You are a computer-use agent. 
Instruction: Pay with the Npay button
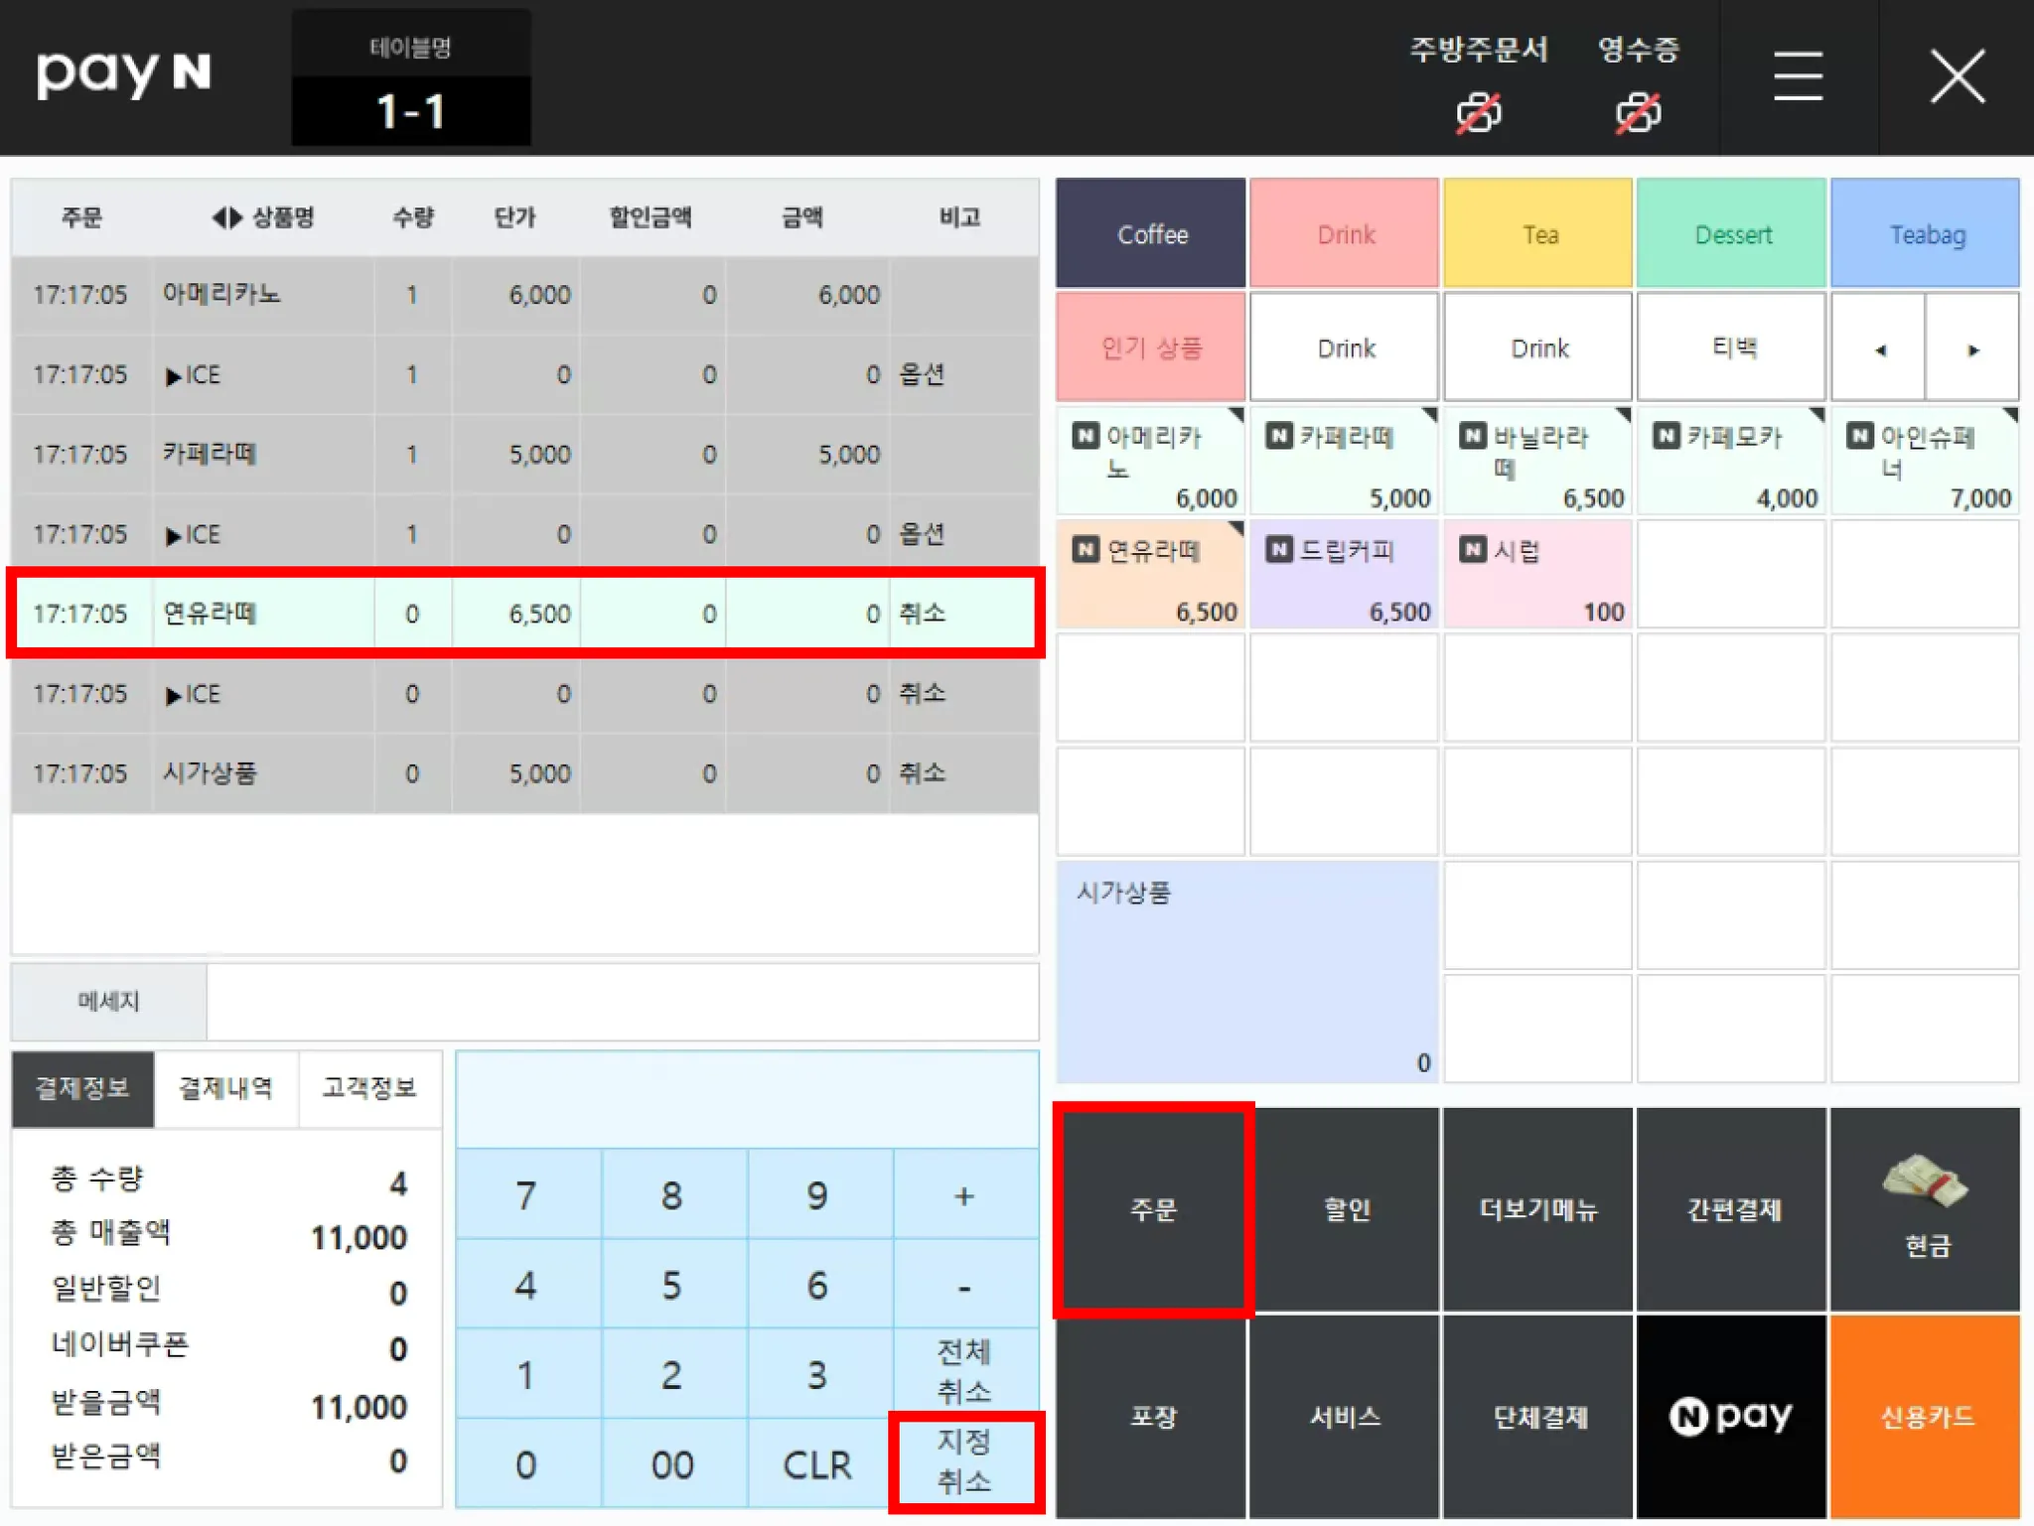click(1731, 1416)
